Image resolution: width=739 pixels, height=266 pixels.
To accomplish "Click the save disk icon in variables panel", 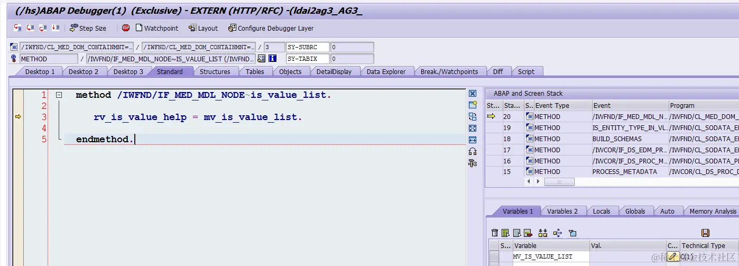I will click(705, 233).
